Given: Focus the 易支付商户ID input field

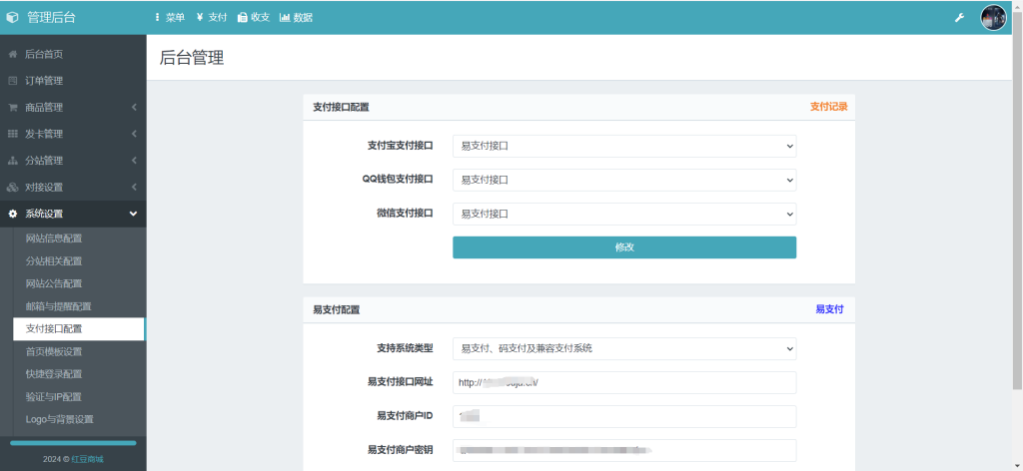Looking at the screenshot, I should tap(624, 416).
